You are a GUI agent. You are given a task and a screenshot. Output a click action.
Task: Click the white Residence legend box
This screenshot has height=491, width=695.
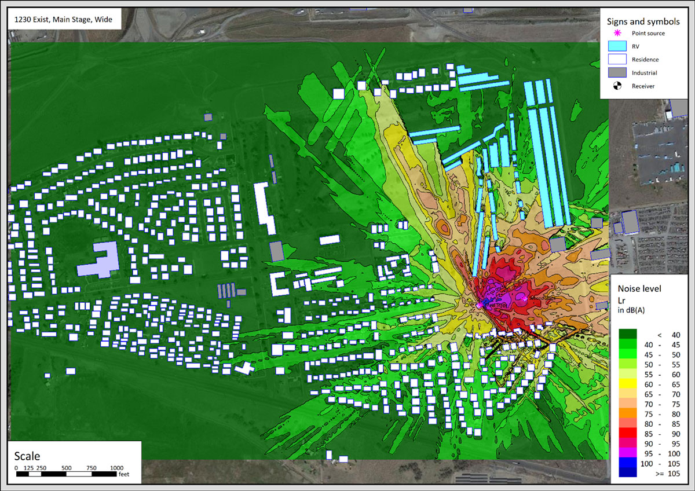click(x=616, y=59)
